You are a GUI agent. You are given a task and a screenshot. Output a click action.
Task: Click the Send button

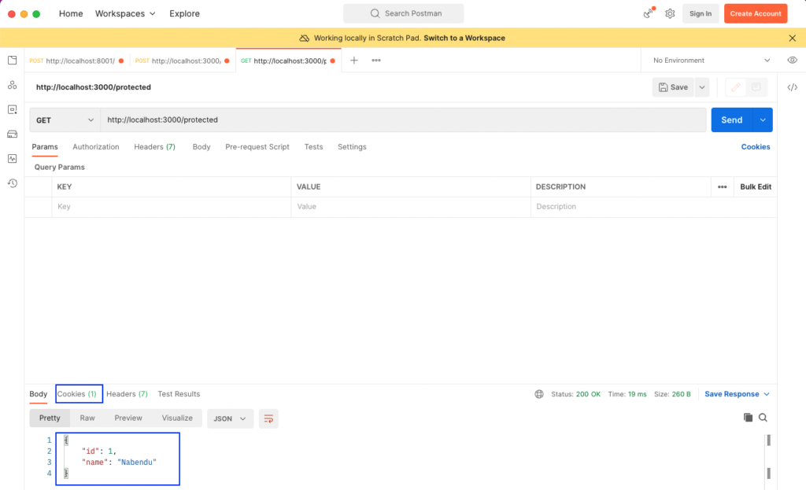point(732,120)
